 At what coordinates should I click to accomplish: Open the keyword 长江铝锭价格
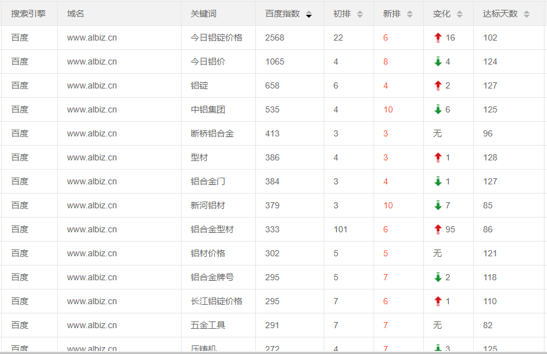tap(217, 301)
